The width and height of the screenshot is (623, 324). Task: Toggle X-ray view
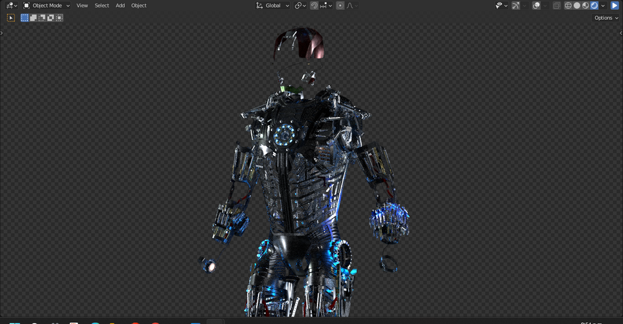pyautogui.click(x=557, y=6)
